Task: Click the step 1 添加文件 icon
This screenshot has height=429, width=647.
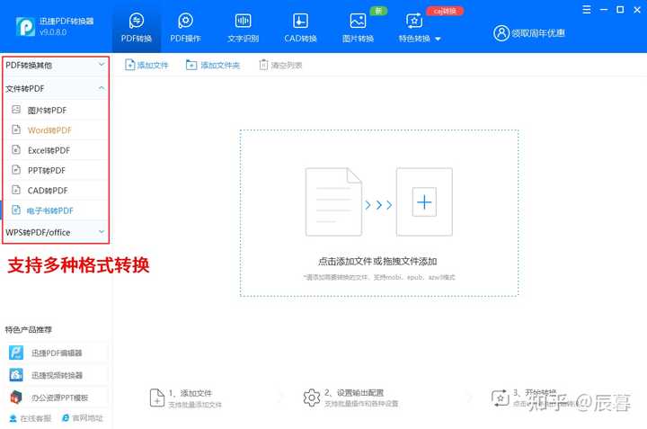Action: 156,398
